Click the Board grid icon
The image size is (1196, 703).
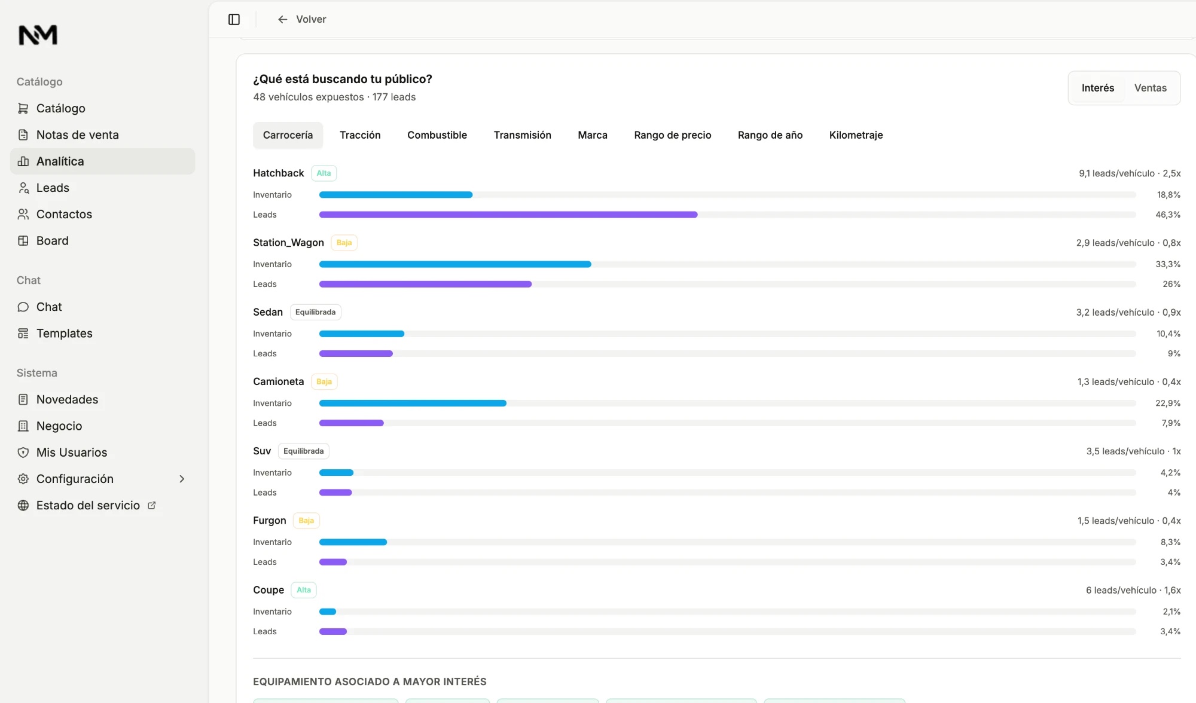23,240
